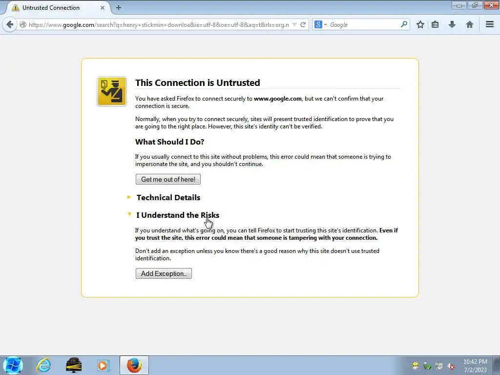Image resolution: width=500 pixels, height=375 pixels.
Task: Click the green check tray icon
Action: click(x=427, y=366)
